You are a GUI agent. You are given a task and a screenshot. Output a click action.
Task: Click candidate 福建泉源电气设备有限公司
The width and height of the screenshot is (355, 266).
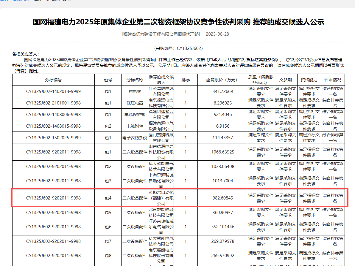pyautogui.click(x=161, y=126)
